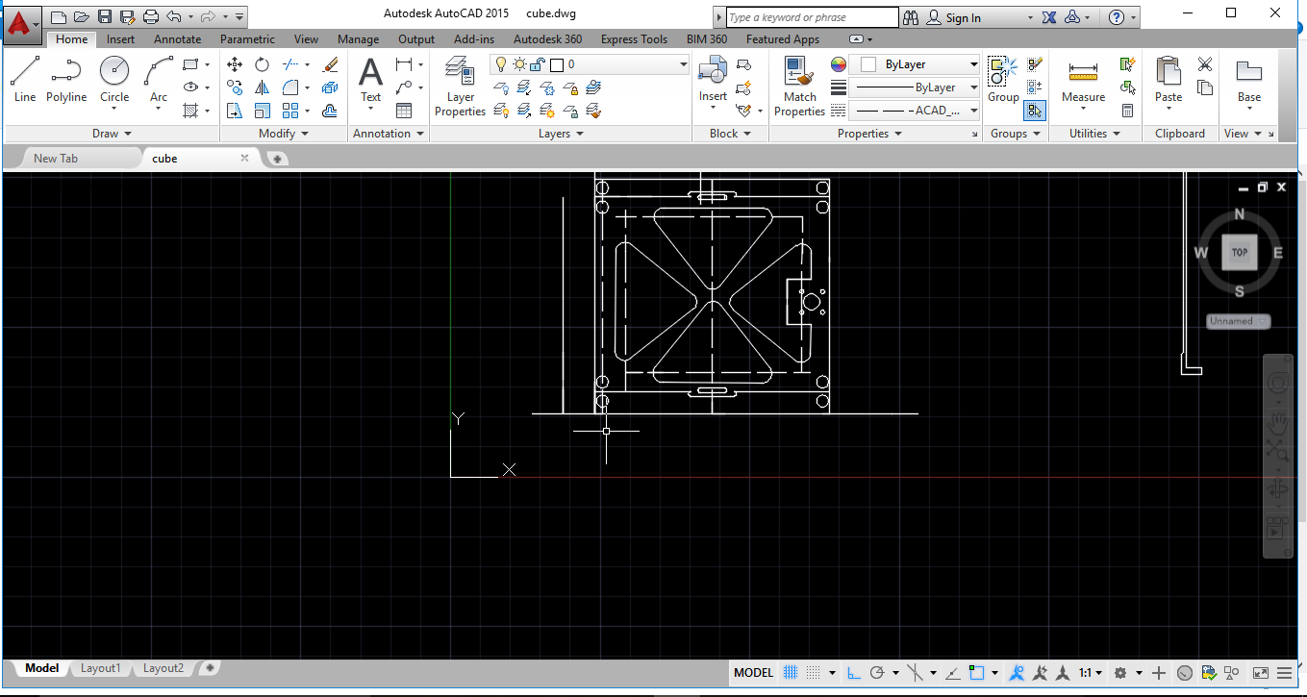1307x697 pixels.
Task: Click the Unnamed UCS button
Action: [x=1238, y=321]
